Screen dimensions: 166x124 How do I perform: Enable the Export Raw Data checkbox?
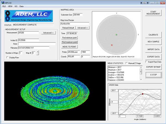click(x=146, y=62)
